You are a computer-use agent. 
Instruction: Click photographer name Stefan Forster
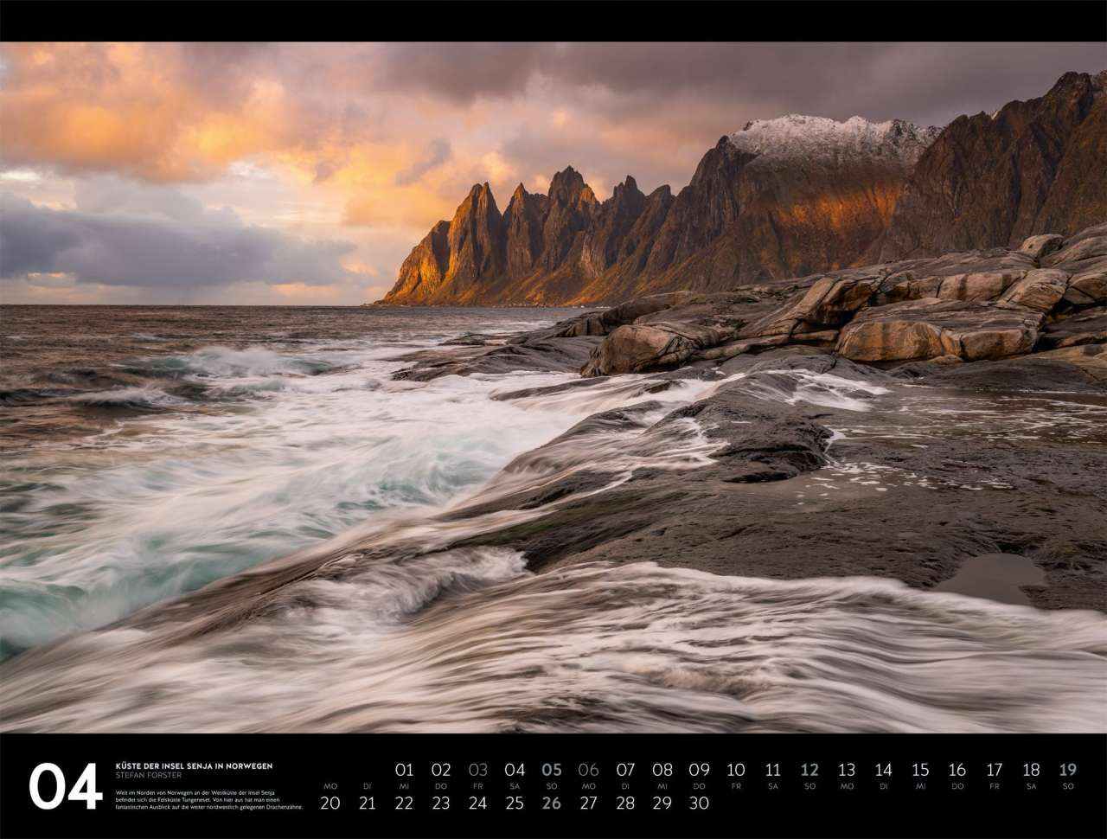149,776
